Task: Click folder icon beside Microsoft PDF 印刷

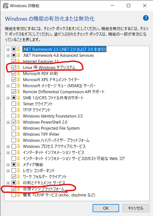Action: [18, 73]
